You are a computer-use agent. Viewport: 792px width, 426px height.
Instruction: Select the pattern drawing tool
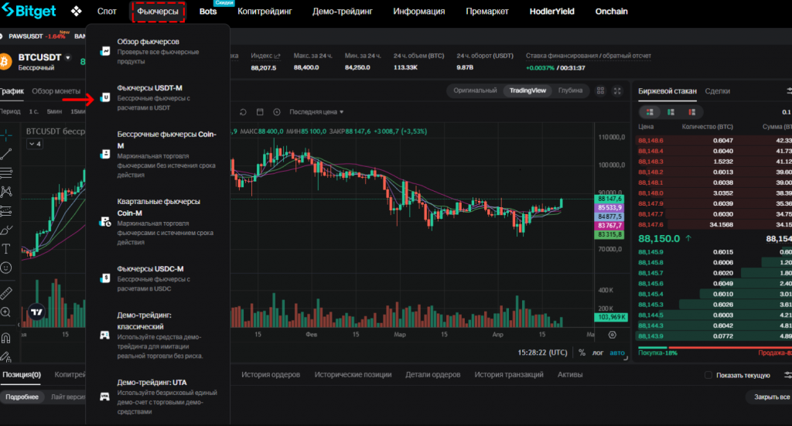6,192
